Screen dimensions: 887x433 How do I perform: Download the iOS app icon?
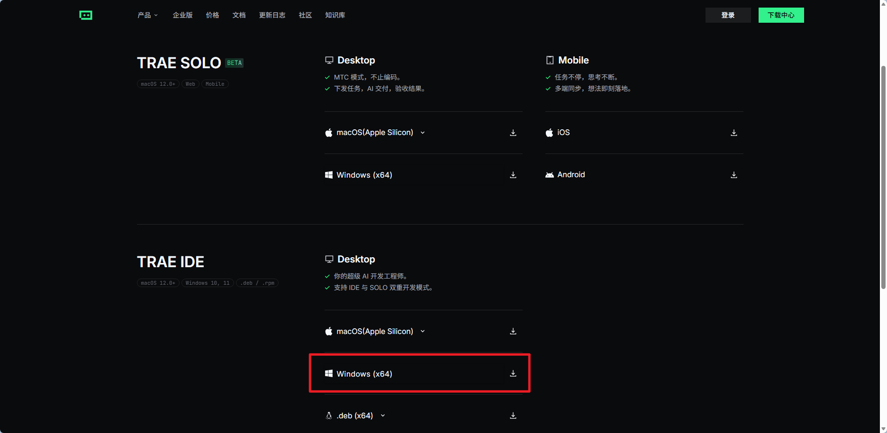[x=734, y=133]
